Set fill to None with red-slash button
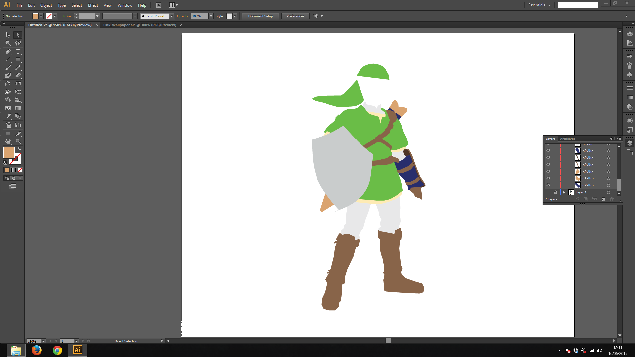Screen dimensions: 635x357 point(20,170)
